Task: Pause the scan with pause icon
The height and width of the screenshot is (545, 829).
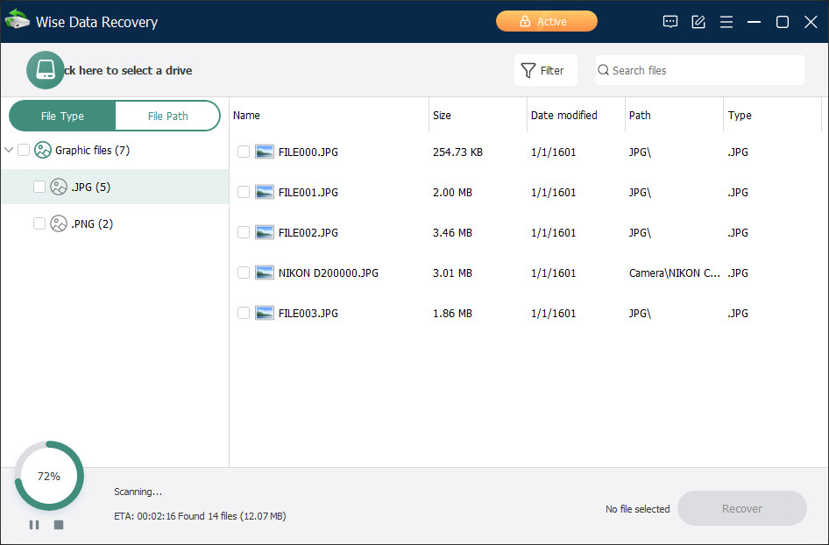Action: [34, 525]
